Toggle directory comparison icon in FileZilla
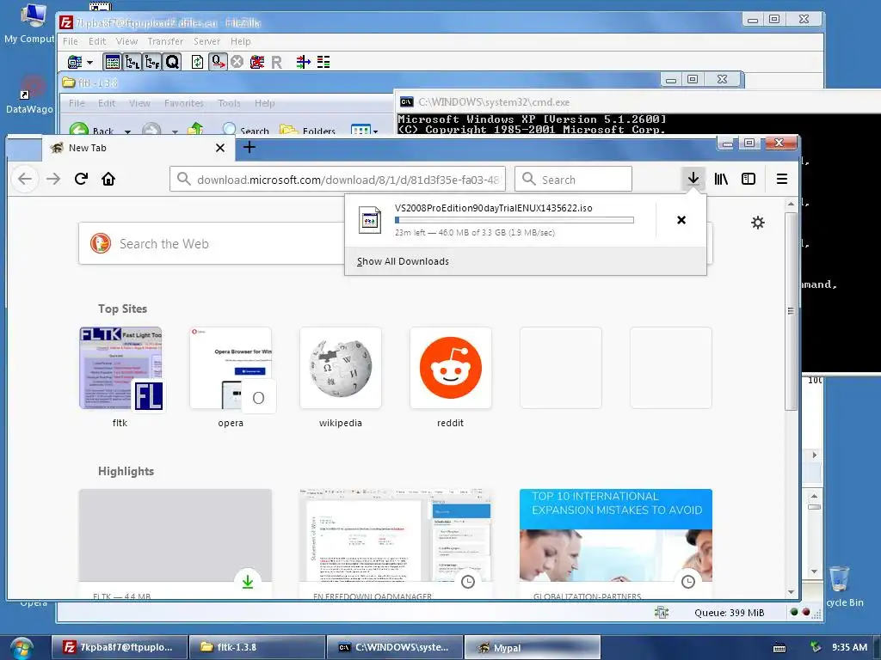881x660 pixels. [x=323, y=62]
